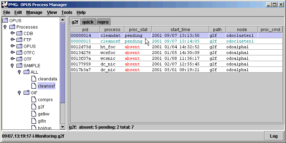Switch to the quick tab
The image size is (286, 143).
coord(88,22)
